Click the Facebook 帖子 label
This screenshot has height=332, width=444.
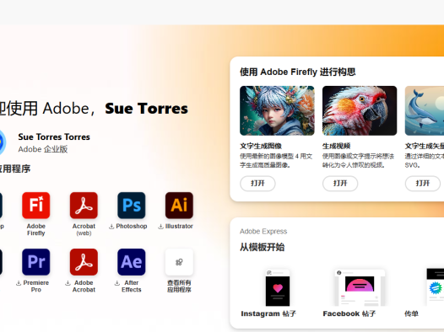tap(349, 313)
